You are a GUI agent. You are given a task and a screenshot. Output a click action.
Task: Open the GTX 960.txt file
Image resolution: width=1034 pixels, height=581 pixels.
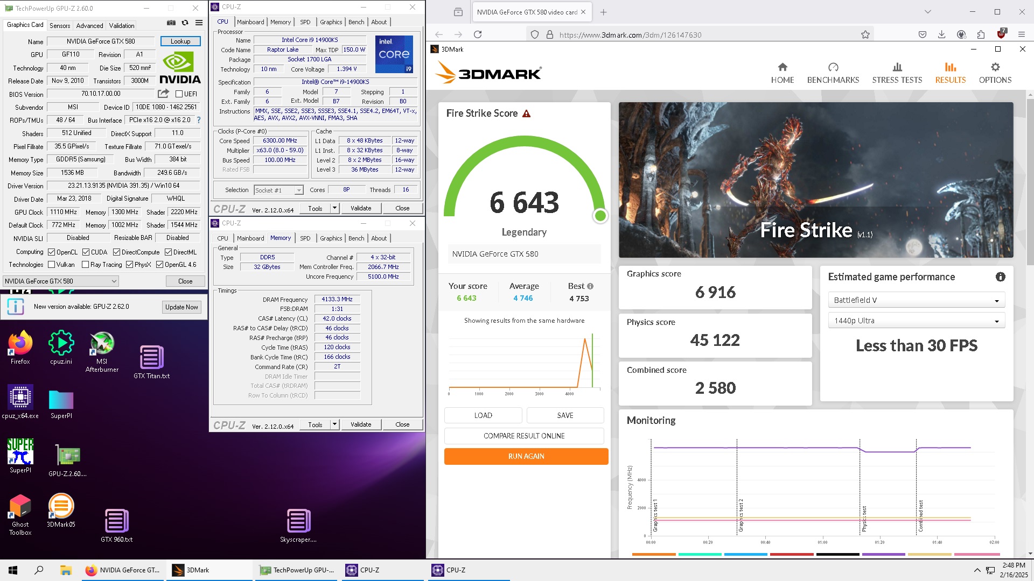point(116,525)
